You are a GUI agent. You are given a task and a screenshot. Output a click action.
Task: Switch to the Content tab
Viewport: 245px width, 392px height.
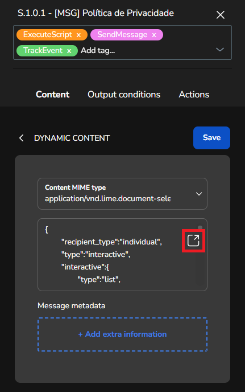tap(53, 95)
